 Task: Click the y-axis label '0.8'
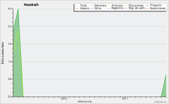coord(10,79)
